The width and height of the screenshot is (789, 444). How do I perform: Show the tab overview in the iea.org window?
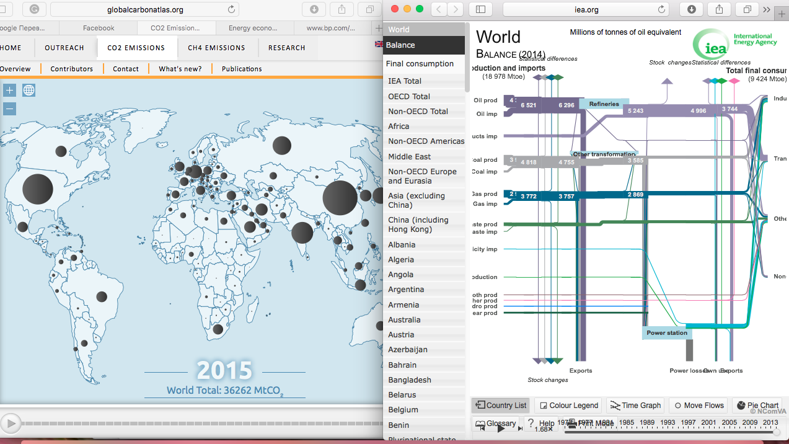(747, 9)
